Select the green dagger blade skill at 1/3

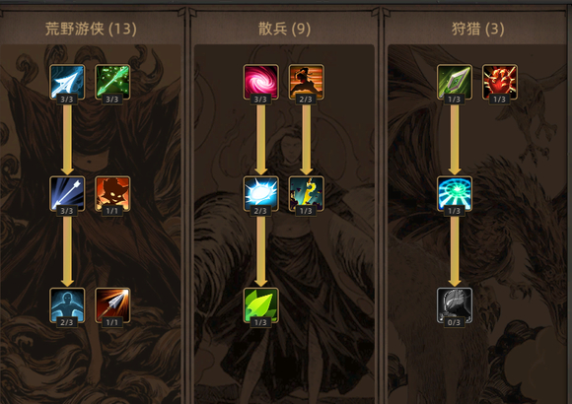(455, 82)
